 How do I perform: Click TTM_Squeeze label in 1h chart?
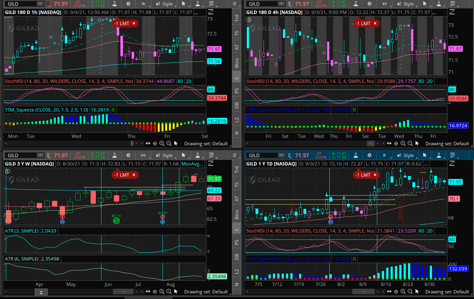pyautogui.click(x=46, y=110)
